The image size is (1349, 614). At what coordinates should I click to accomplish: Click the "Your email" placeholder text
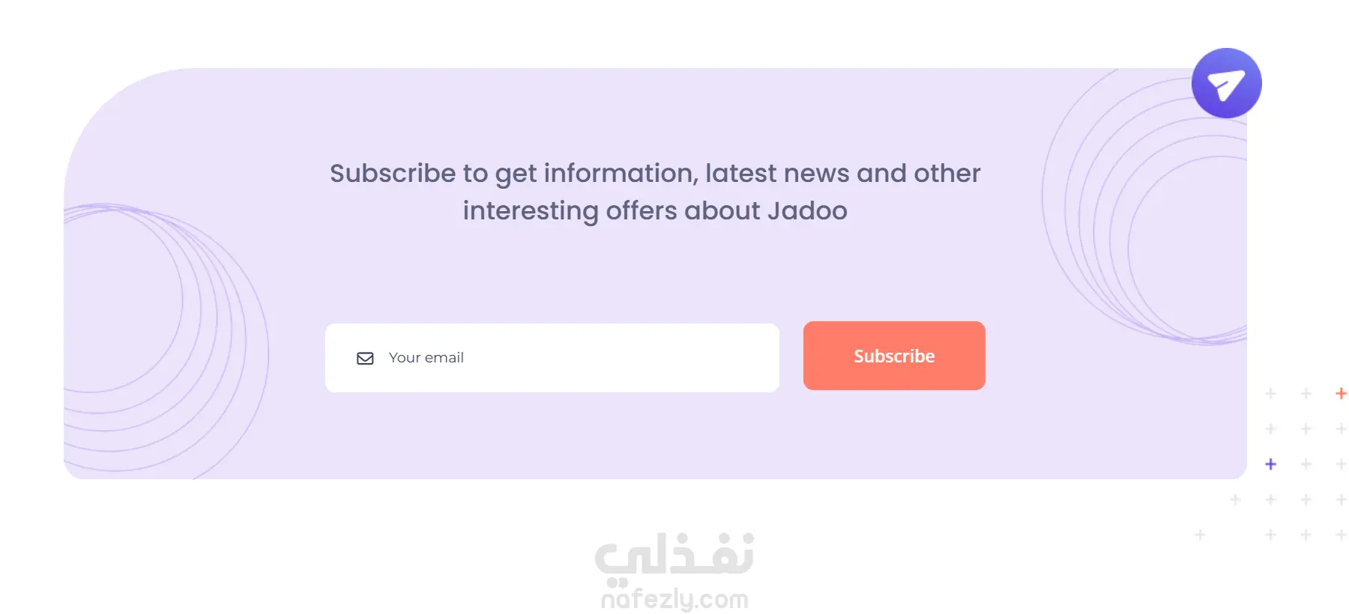click(x=426, y=358)
